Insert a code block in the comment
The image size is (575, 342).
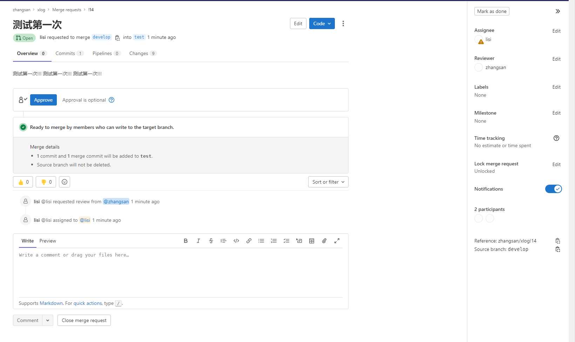click(236, 241)
